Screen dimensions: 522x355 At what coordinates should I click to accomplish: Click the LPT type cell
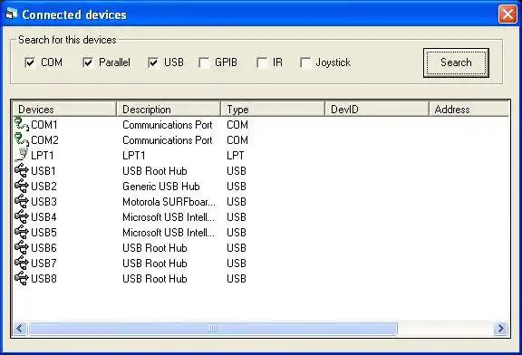(x=236, y=156)
